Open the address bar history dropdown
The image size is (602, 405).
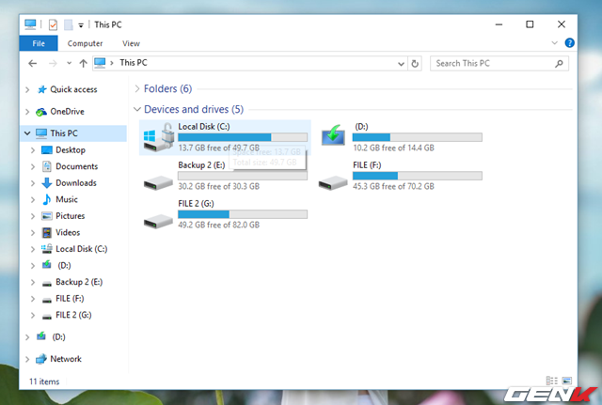(x=401, y=64)
